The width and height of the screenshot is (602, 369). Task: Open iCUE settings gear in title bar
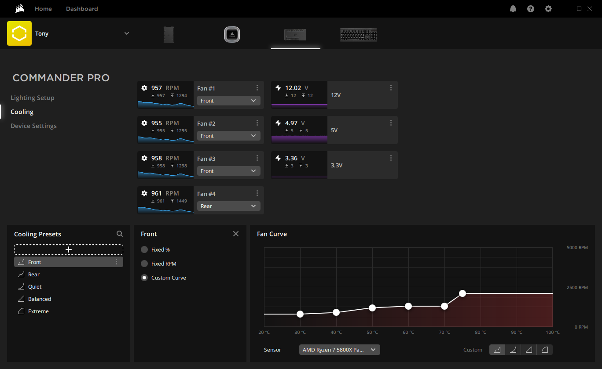(548, 9)
